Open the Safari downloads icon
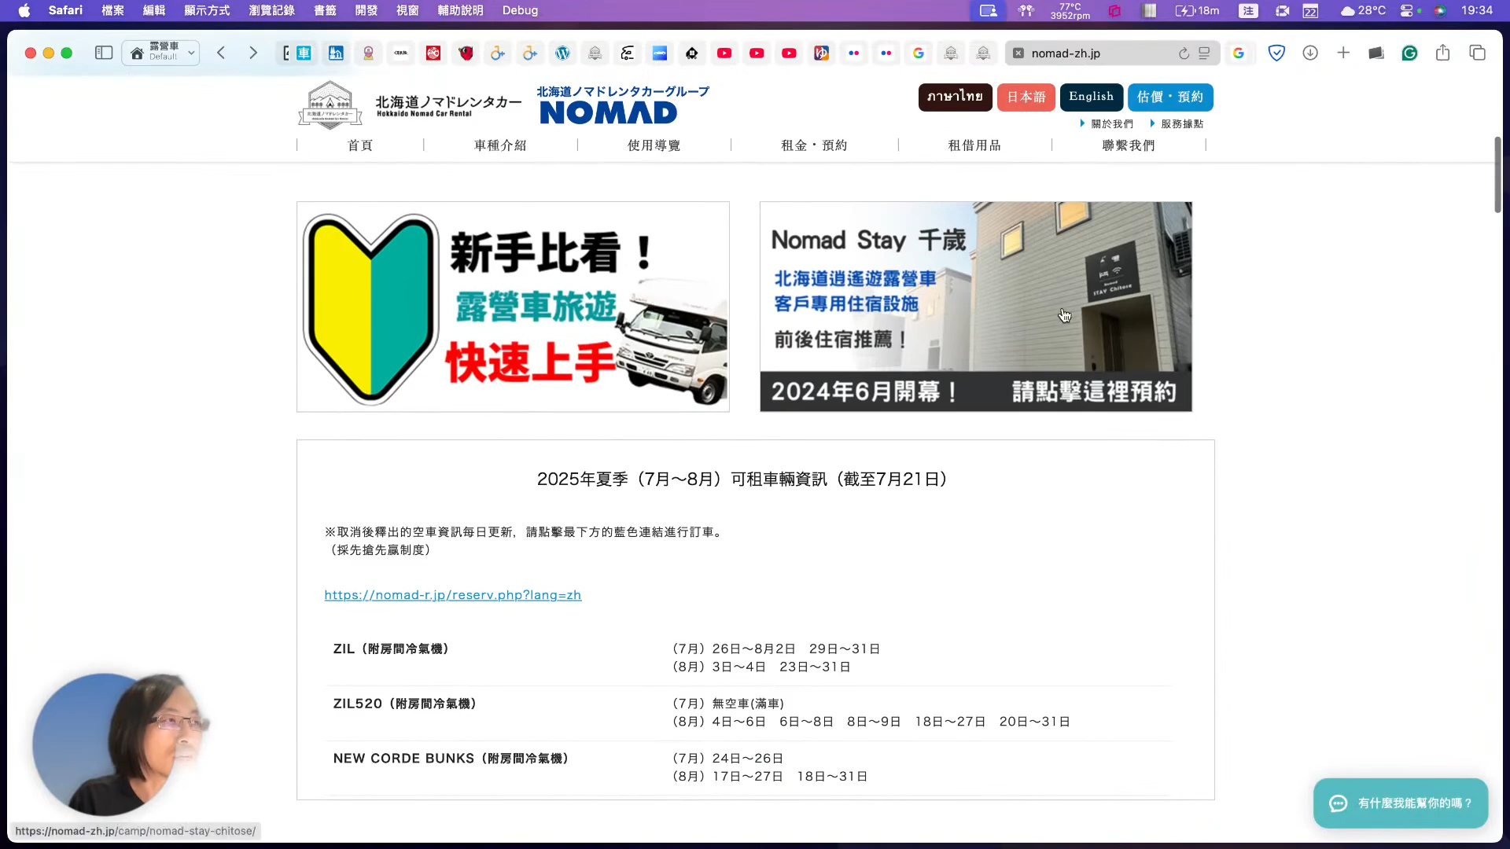Screen dimensions: 1510x849 1310,53
